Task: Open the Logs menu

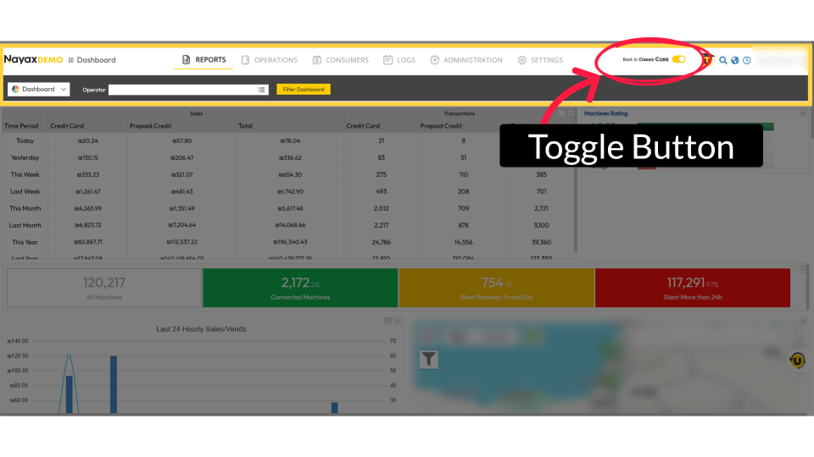Action: pyautogui.click(x=399, y=60)
